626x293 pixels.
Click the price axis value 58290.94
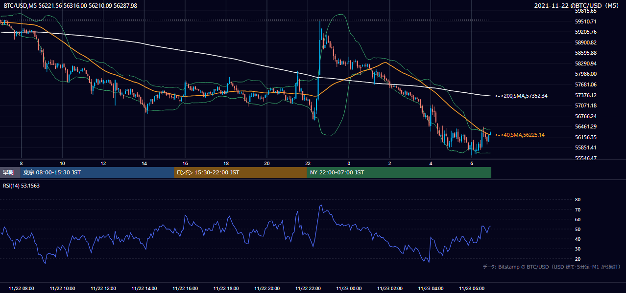[x=586, y=63]
